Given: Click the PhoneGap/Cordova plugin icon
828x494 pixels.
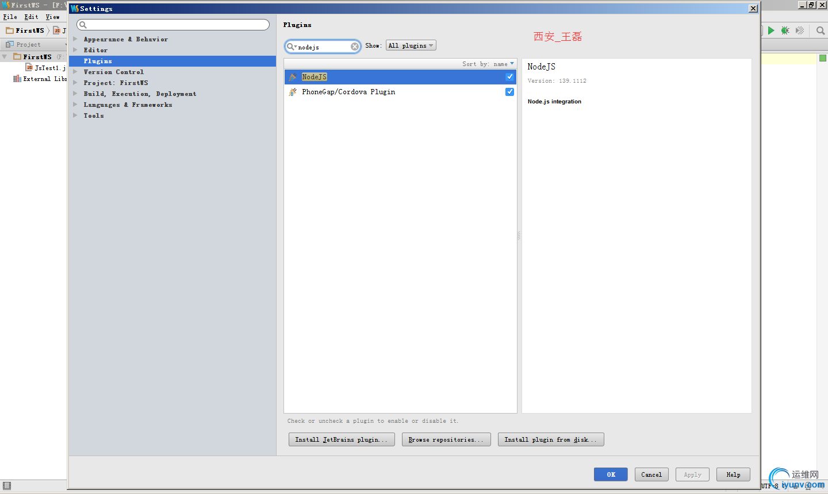Looking at the screenshot, I should (293, 92).
